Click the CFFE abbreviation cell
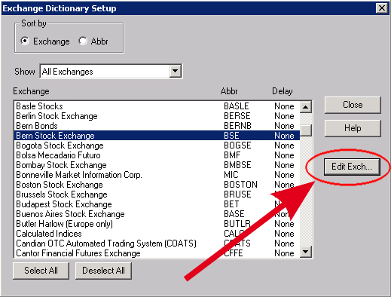 234,253
